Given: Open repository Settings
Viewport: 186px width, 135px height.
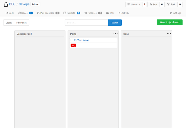Looking at the screenshot, I should pyautogui.click(x=175, y=13).
